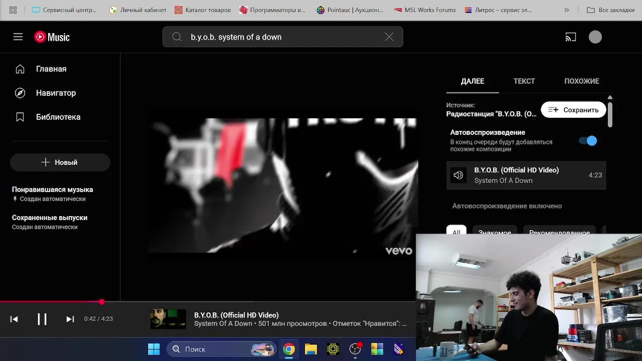Image resolution: width=642 pixels, height=361 pixels.
Task: Open the Windows Start menu
Action: (154, 349)
